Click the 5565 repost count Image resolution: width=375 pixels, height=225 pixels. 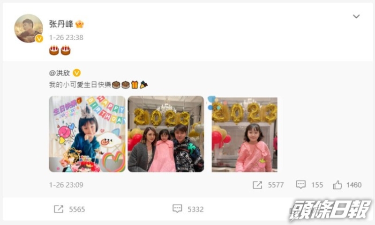(x=77, y=209)
